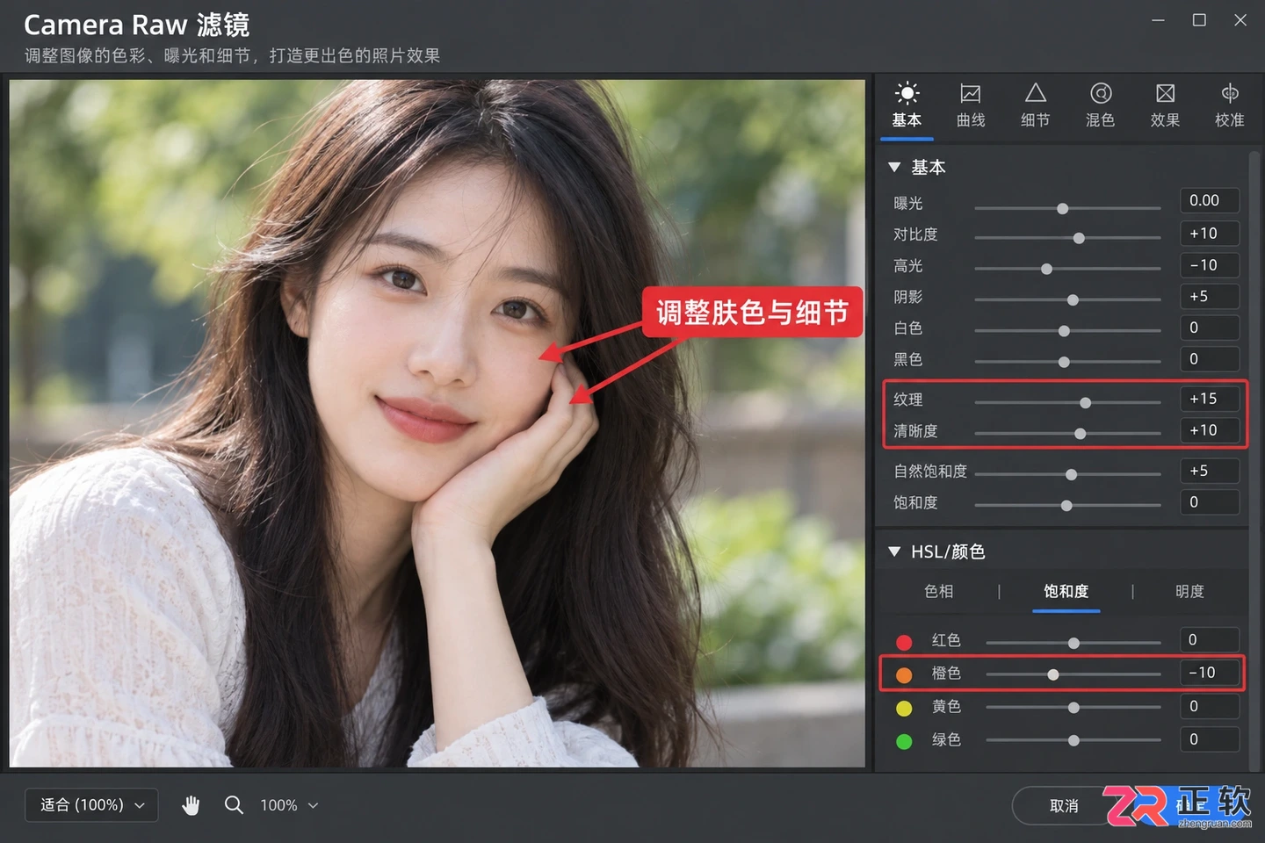
Task: Click the 取消 cancel button
Action: point(1064,805)
